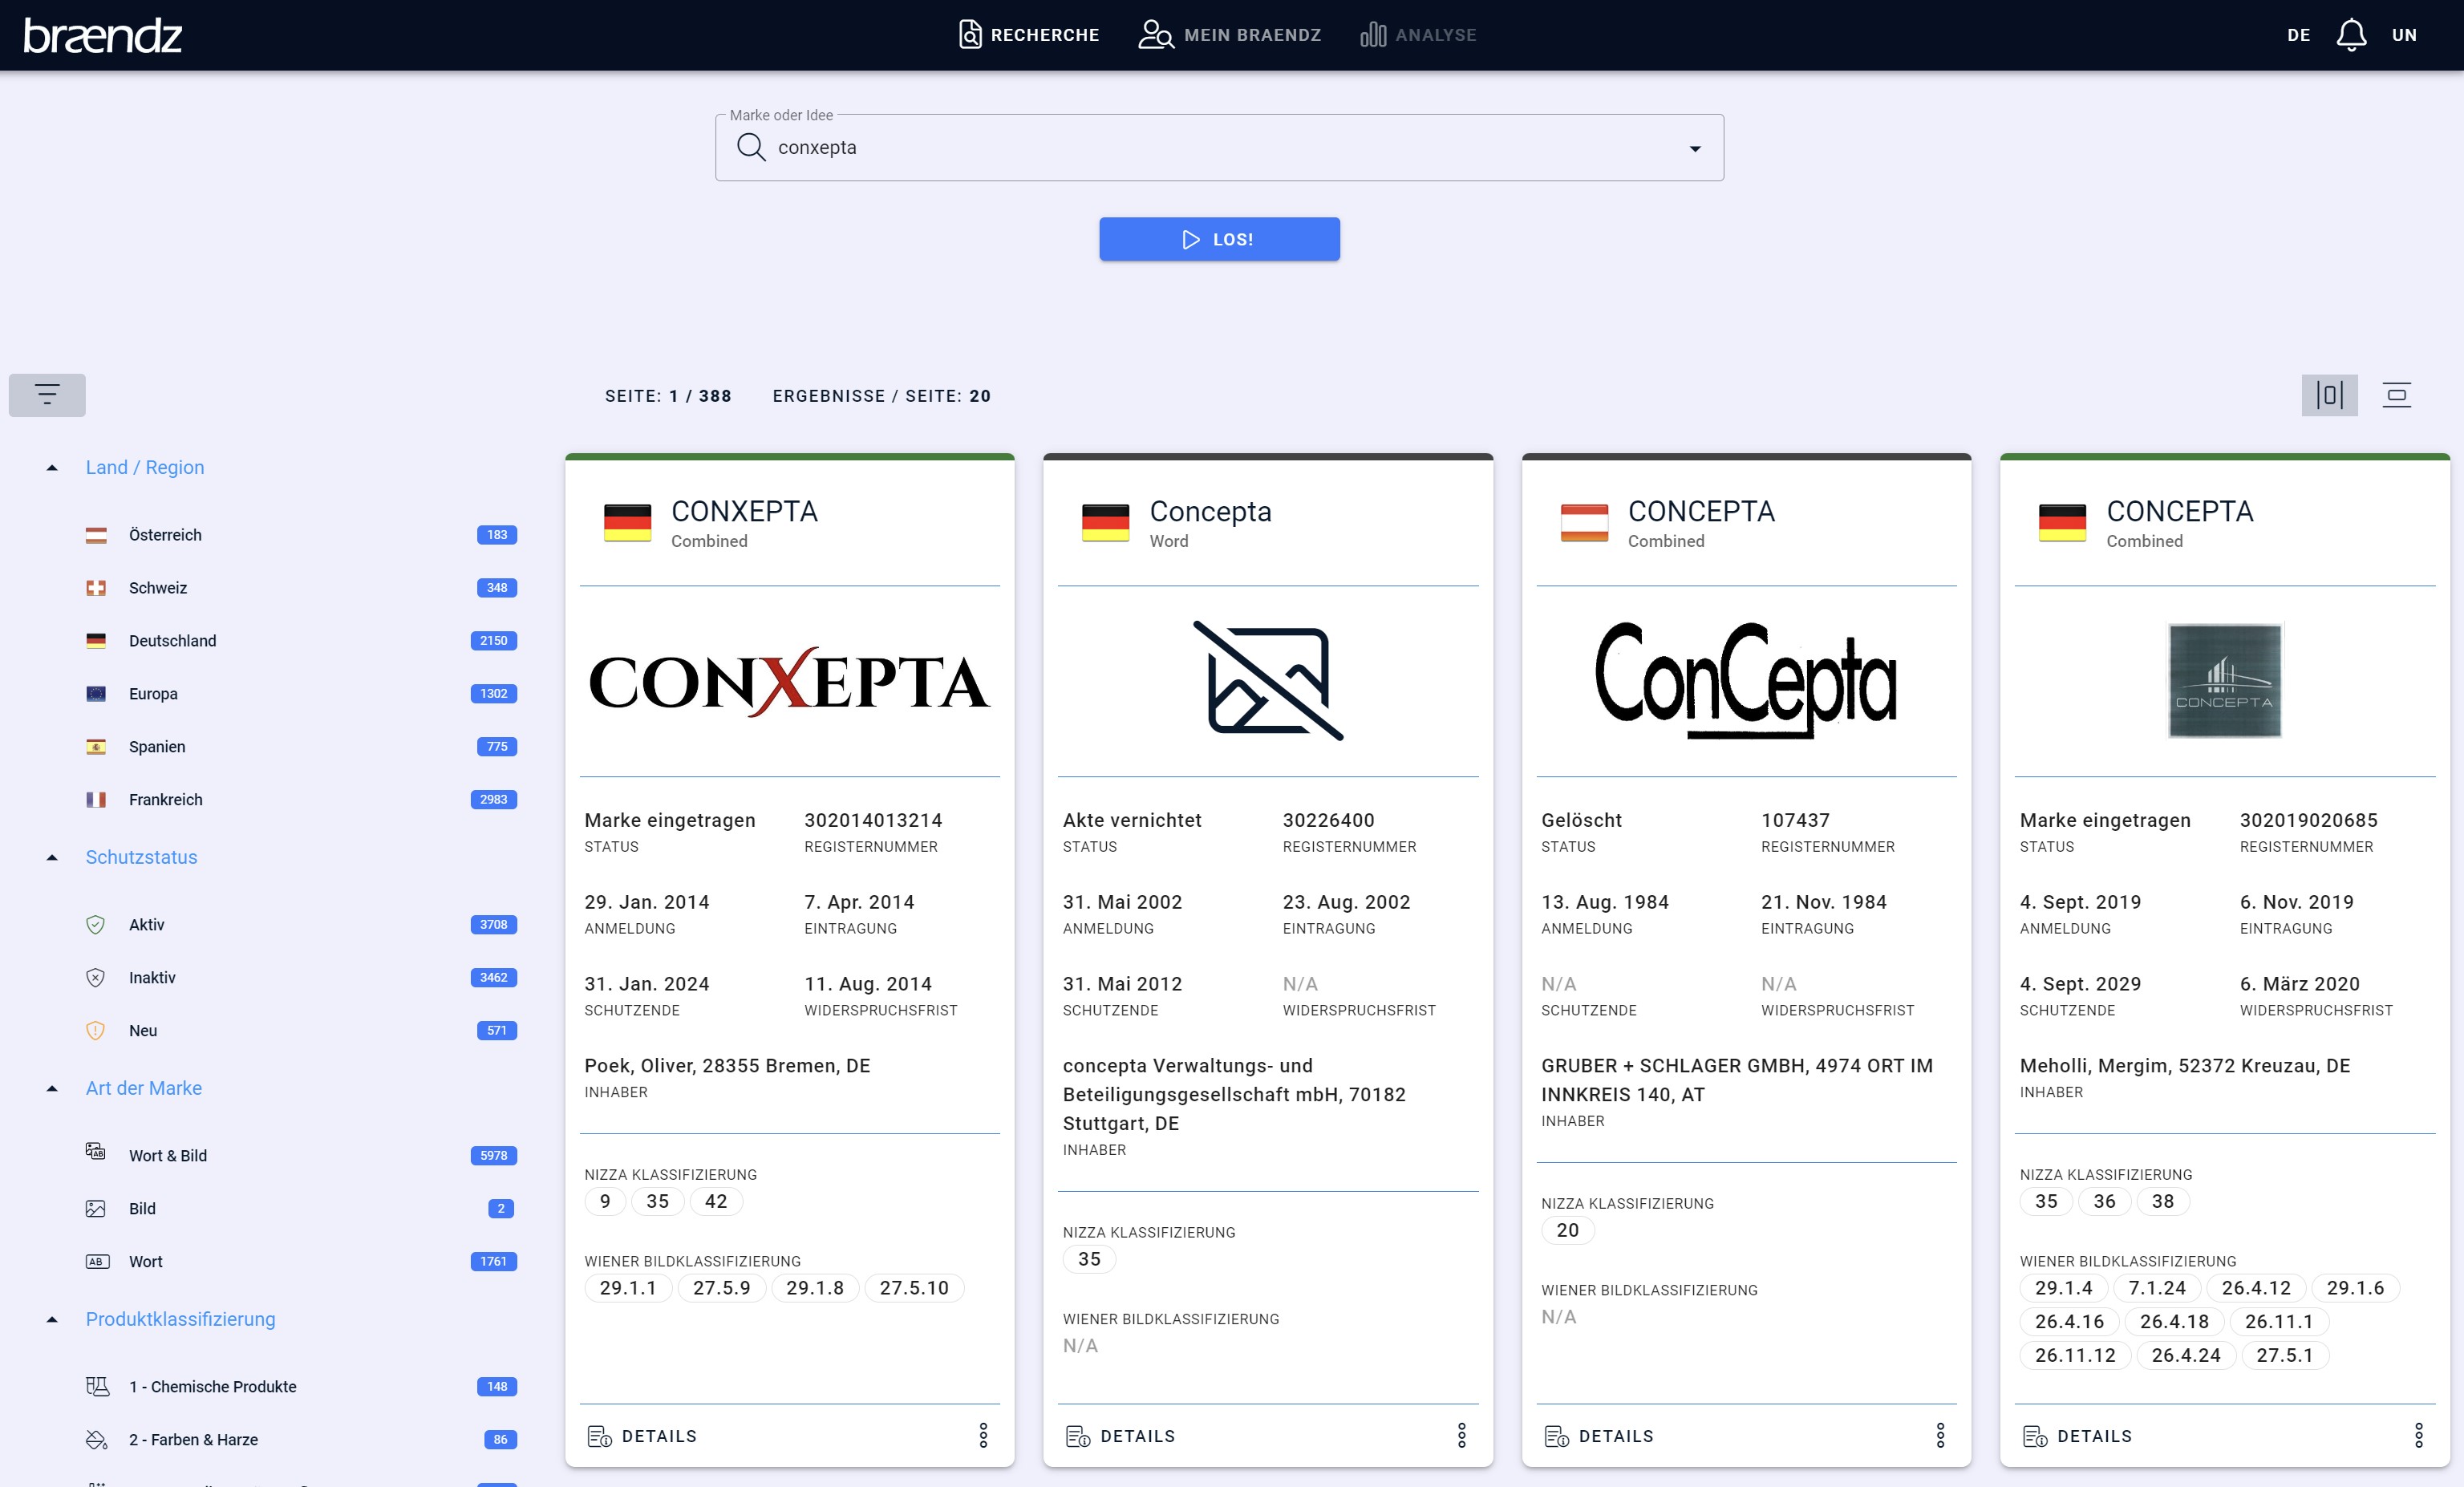2464x1487 pixels.
Task: Click Nizza class 38 chip
Action: [2162, 1201]
